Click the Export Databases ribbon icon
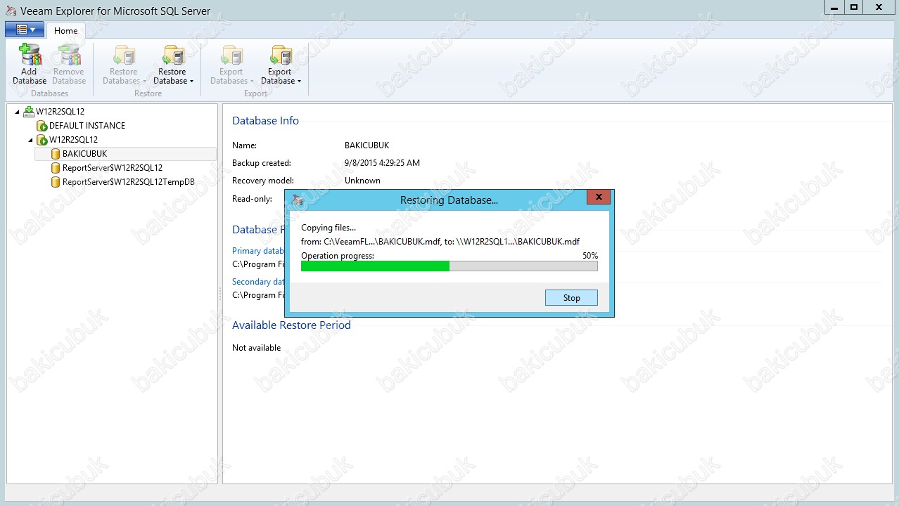Screen dimensions: 899x506 click(x=231, y=56)
